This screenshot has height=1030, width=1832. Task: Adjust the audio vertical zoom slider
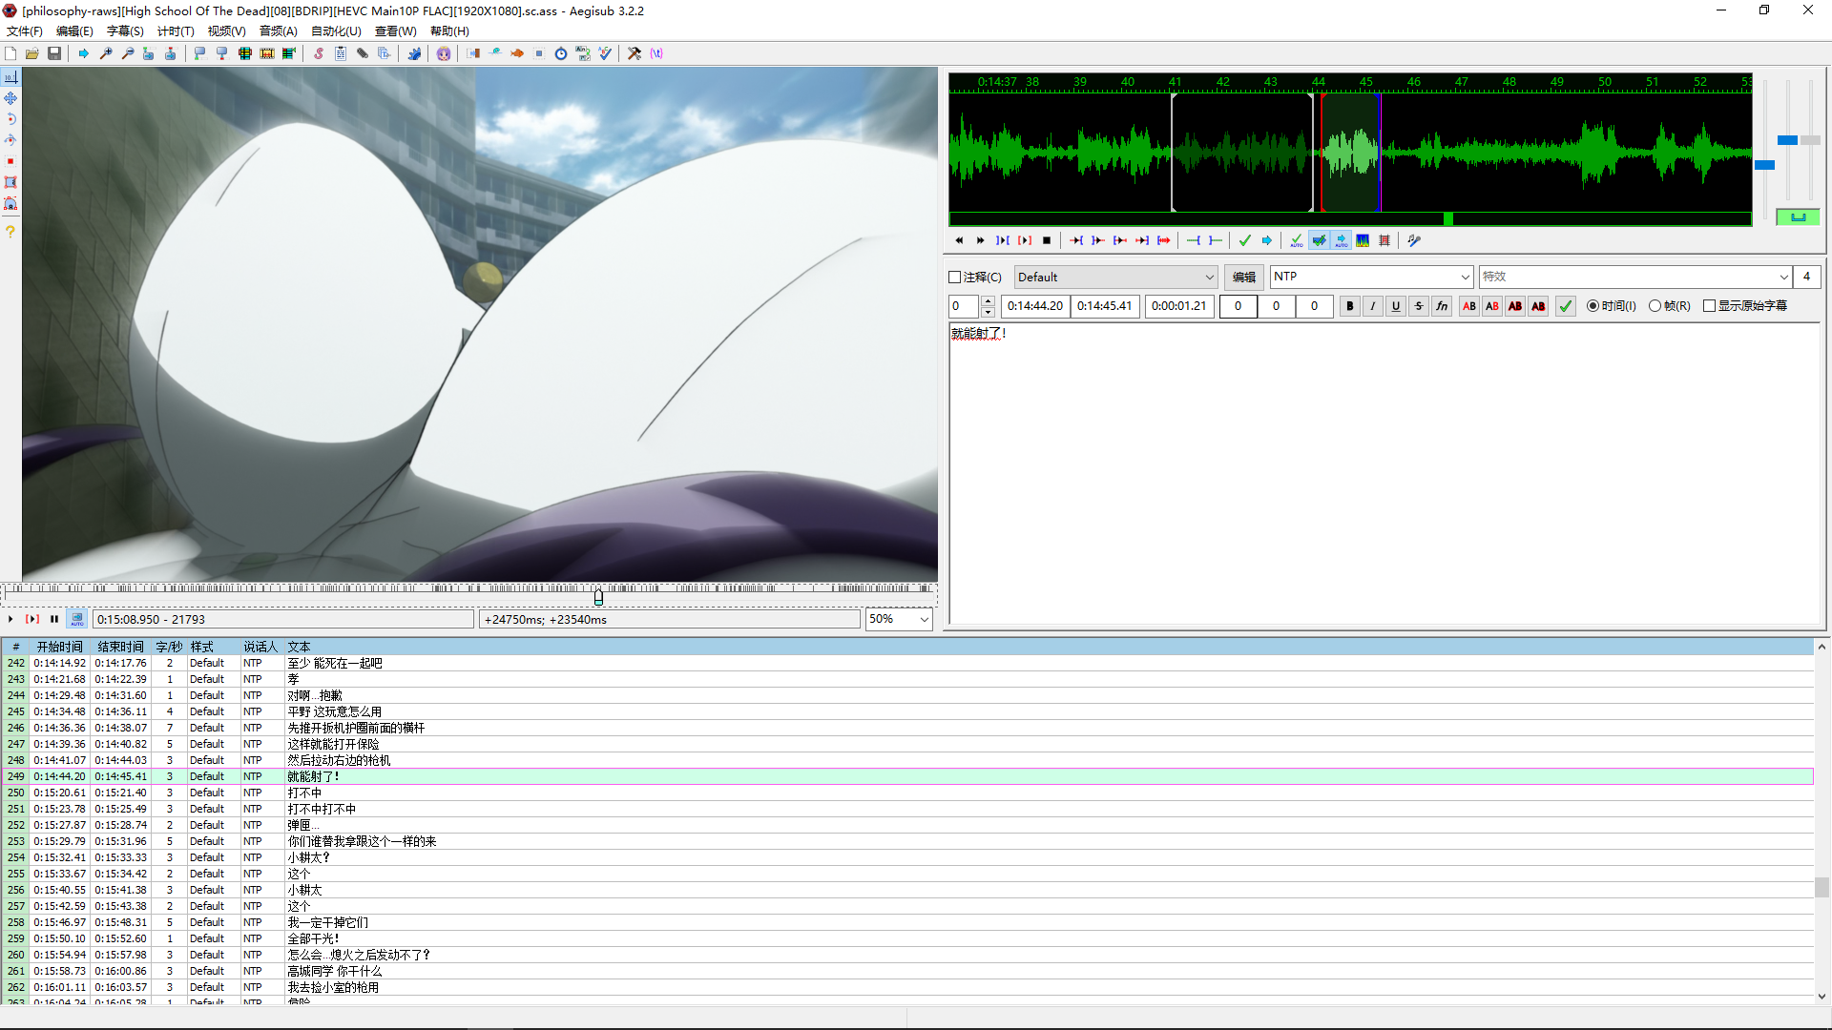[1788, 140]
